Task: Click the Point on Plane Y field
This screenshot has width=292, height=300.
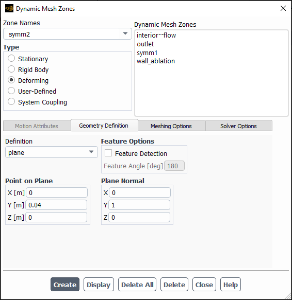Action: point(56,205)
